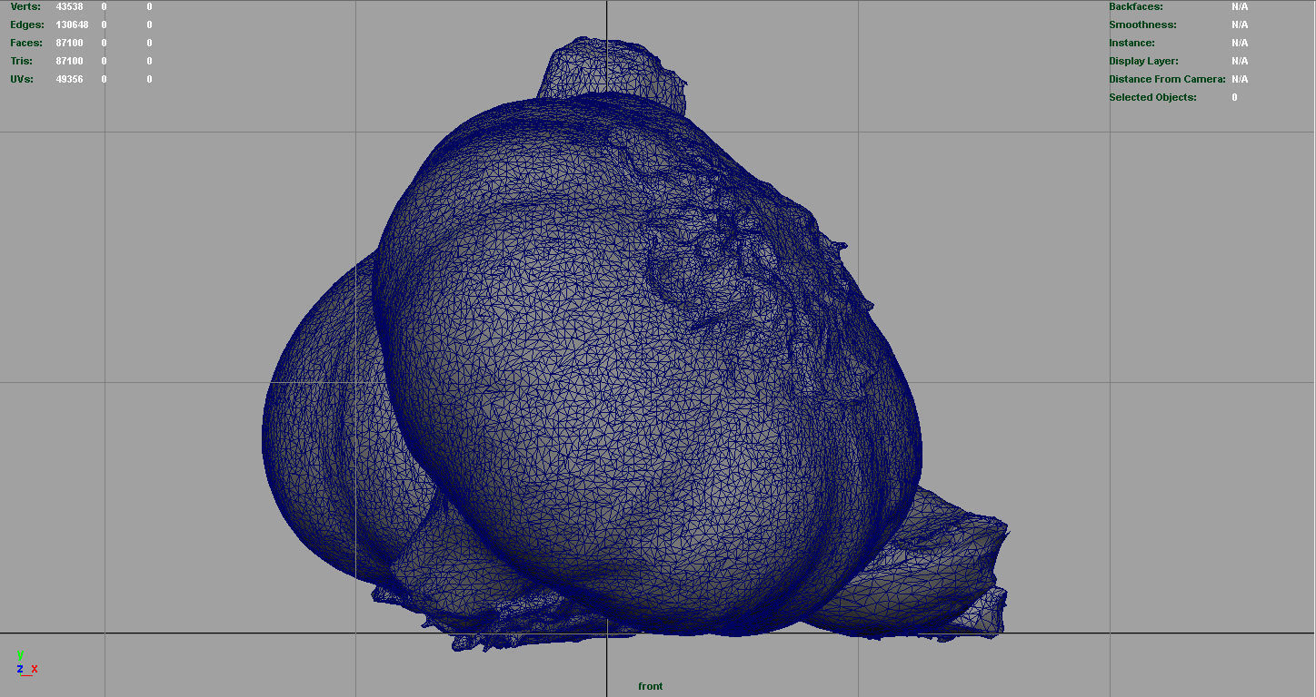Click the N/A value beside Display Layer
Viewport: 1316px width, 697px height.
click(1240, 61)
